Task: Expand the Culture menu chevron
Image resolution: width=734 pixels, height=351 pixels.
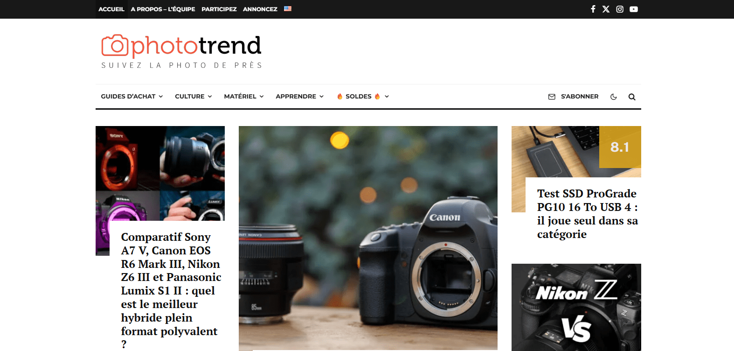Action: (x=210, y=97)
